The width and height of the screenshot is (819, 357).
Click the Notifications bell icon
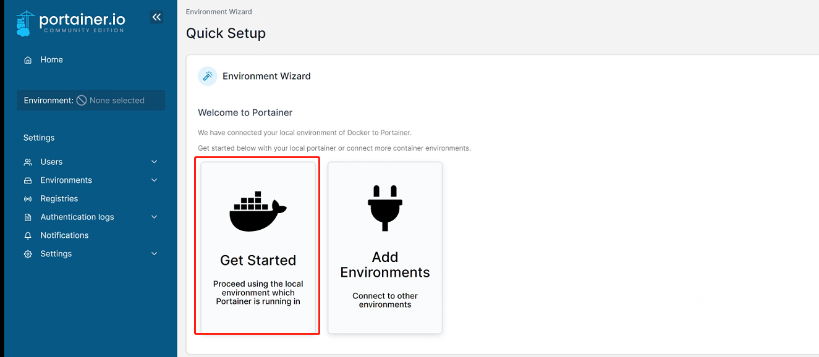click(28, 235)
